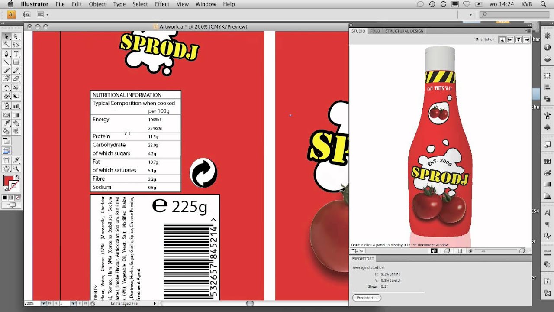The height and width of the screenshot is (312, 554).
Task: Select the Magic Wand tool
Action: [6, 44]
